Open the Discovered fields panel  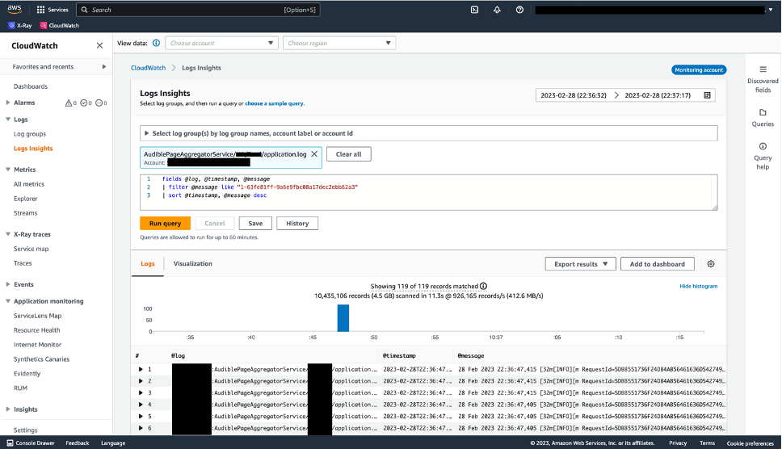click(x=763, y=79)
